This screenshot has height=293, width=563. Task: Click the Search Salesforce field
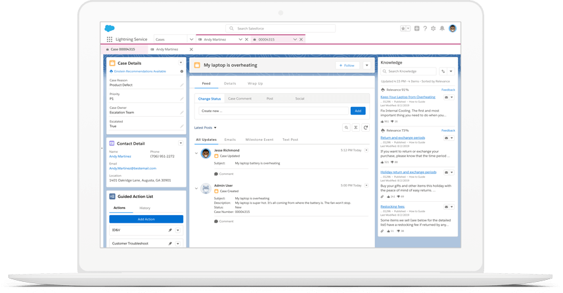pos(282,29)
